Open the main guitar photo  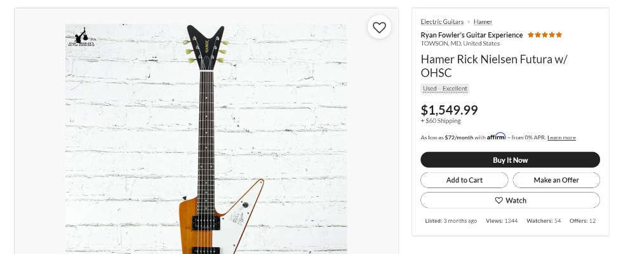[x=206, y=139]
